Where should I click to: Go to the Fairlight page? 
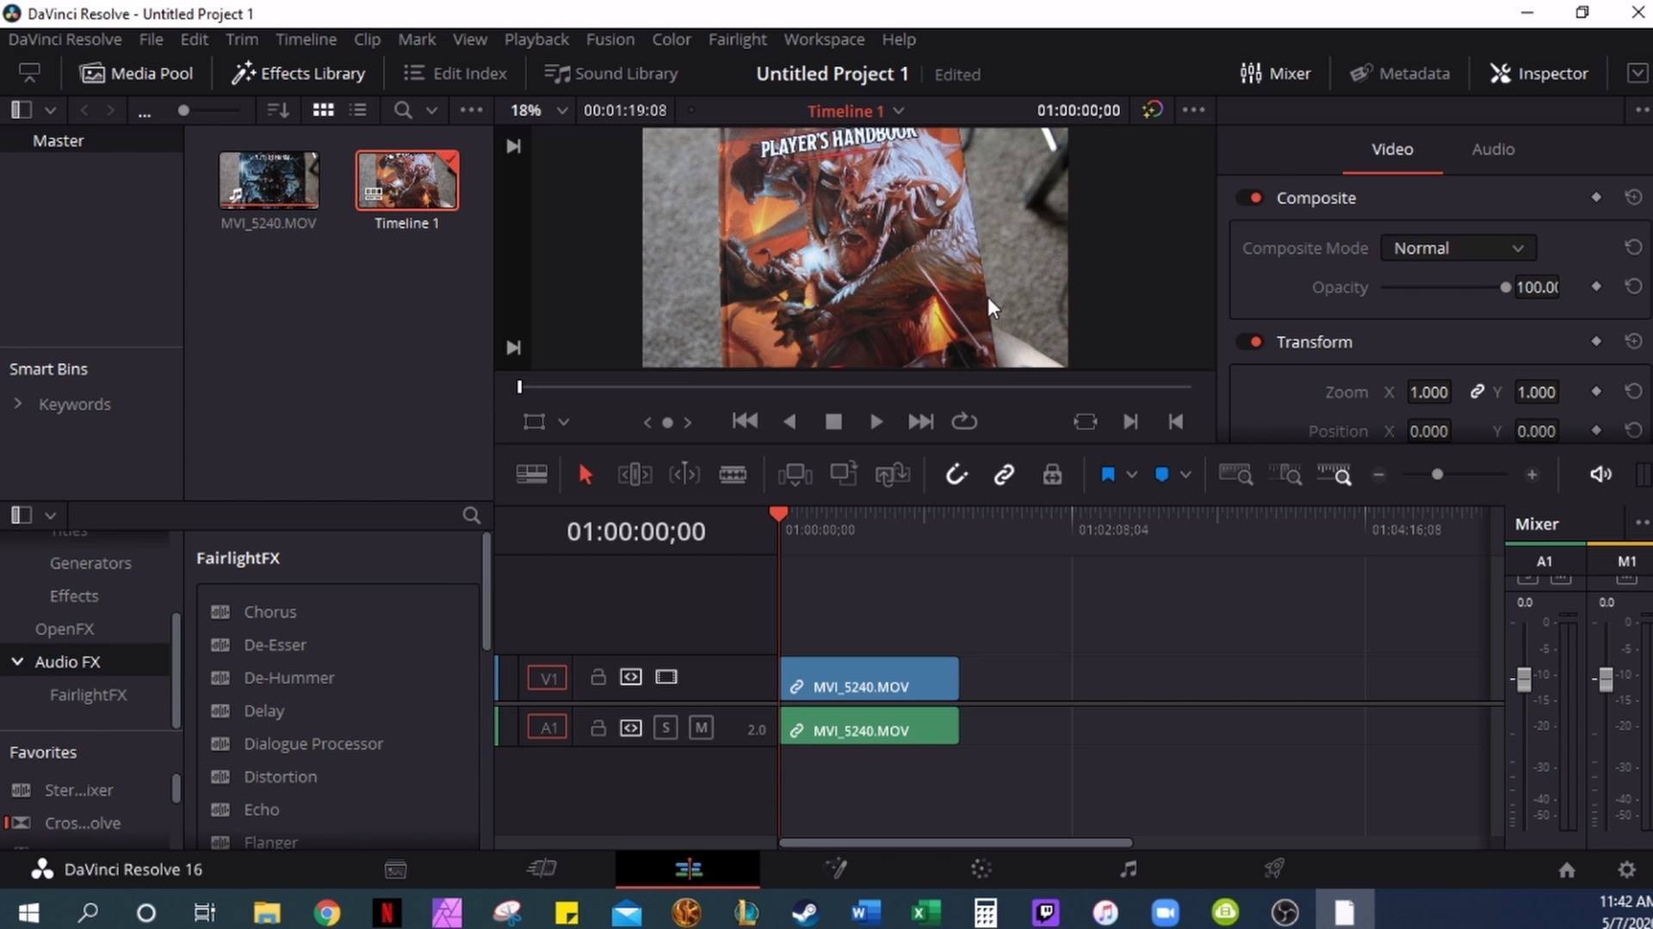tap(1128, 870)
